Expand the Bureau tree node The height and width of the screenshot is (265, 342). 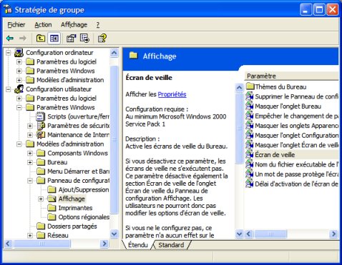coord(30,162)
